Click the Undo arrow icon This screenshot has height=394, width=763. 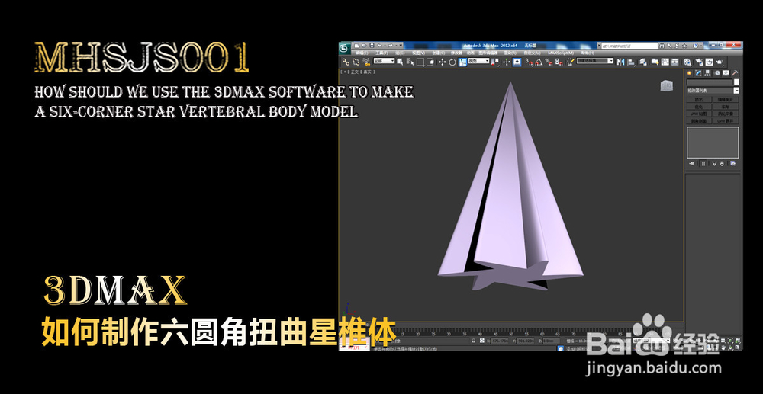(x=379, y=46)
